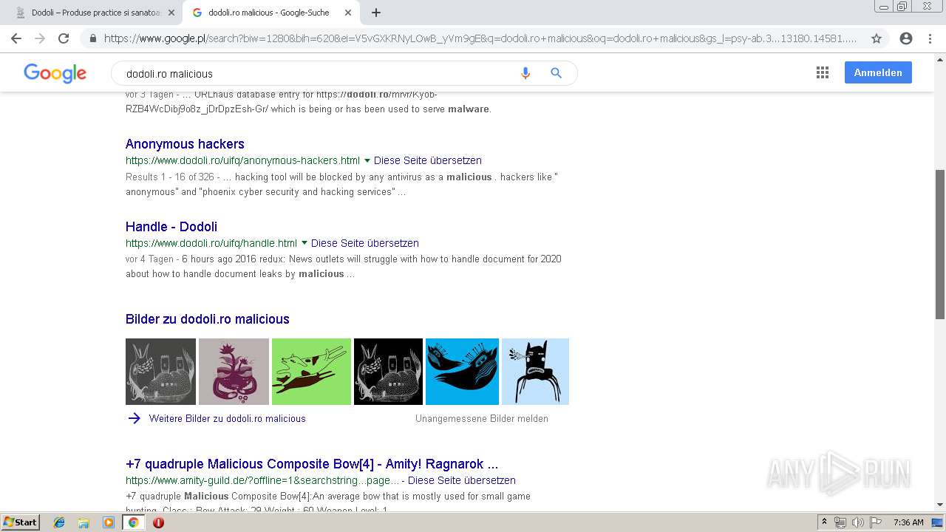946x532 pixels.
Task: Show hidden system tray icons
Action: (825, 522)
